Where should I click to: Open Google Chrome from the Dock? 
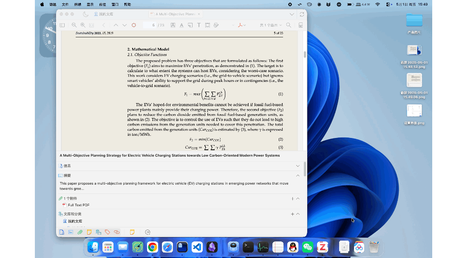click(x=153, y=247)
